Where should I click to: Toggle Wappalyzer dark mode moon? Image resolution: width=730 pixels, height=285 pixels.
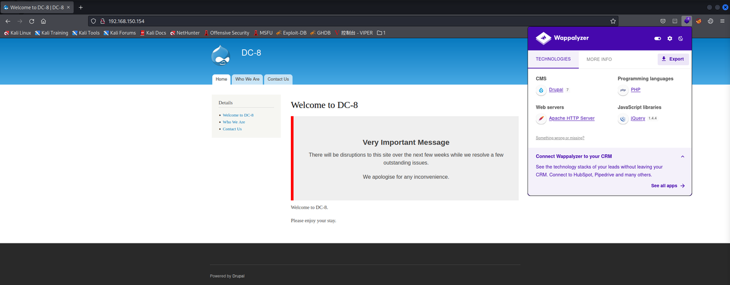(681, 39)
